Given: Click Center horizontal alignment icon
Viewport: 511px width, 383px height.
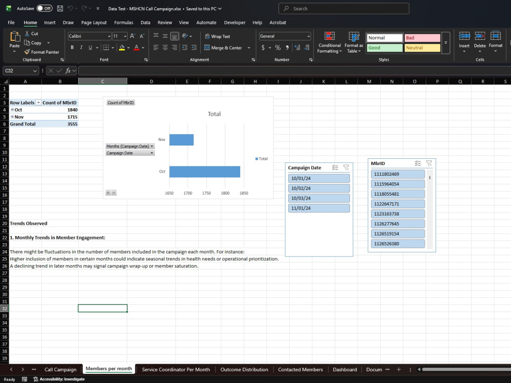Looking at the screenshot, I should click(x=165, y=47).
